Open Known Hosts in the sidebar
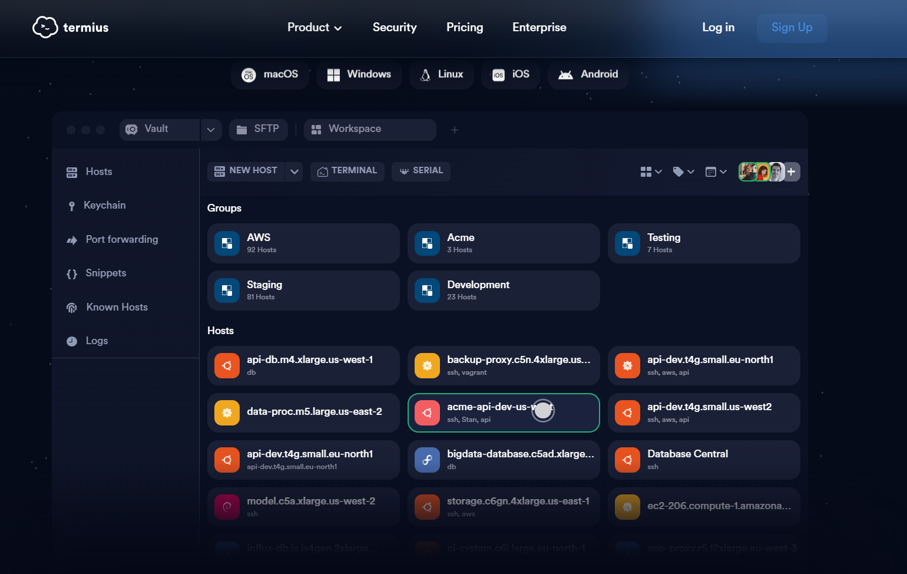This screenshot has height=574, width=907. (x=107, y=307)
